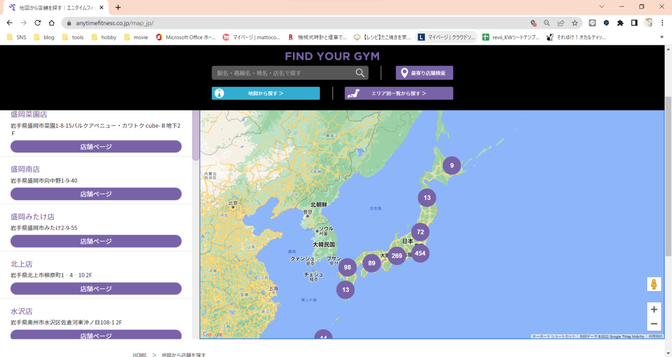This screenshot has height=357, width=672.
Task: Click the address text 岩手県盛岡市向中野1-9-40
Action: [x=44, y=181]
